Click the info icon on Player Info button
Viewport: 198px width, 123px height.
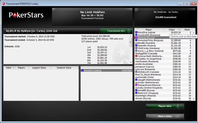(178, 106)
